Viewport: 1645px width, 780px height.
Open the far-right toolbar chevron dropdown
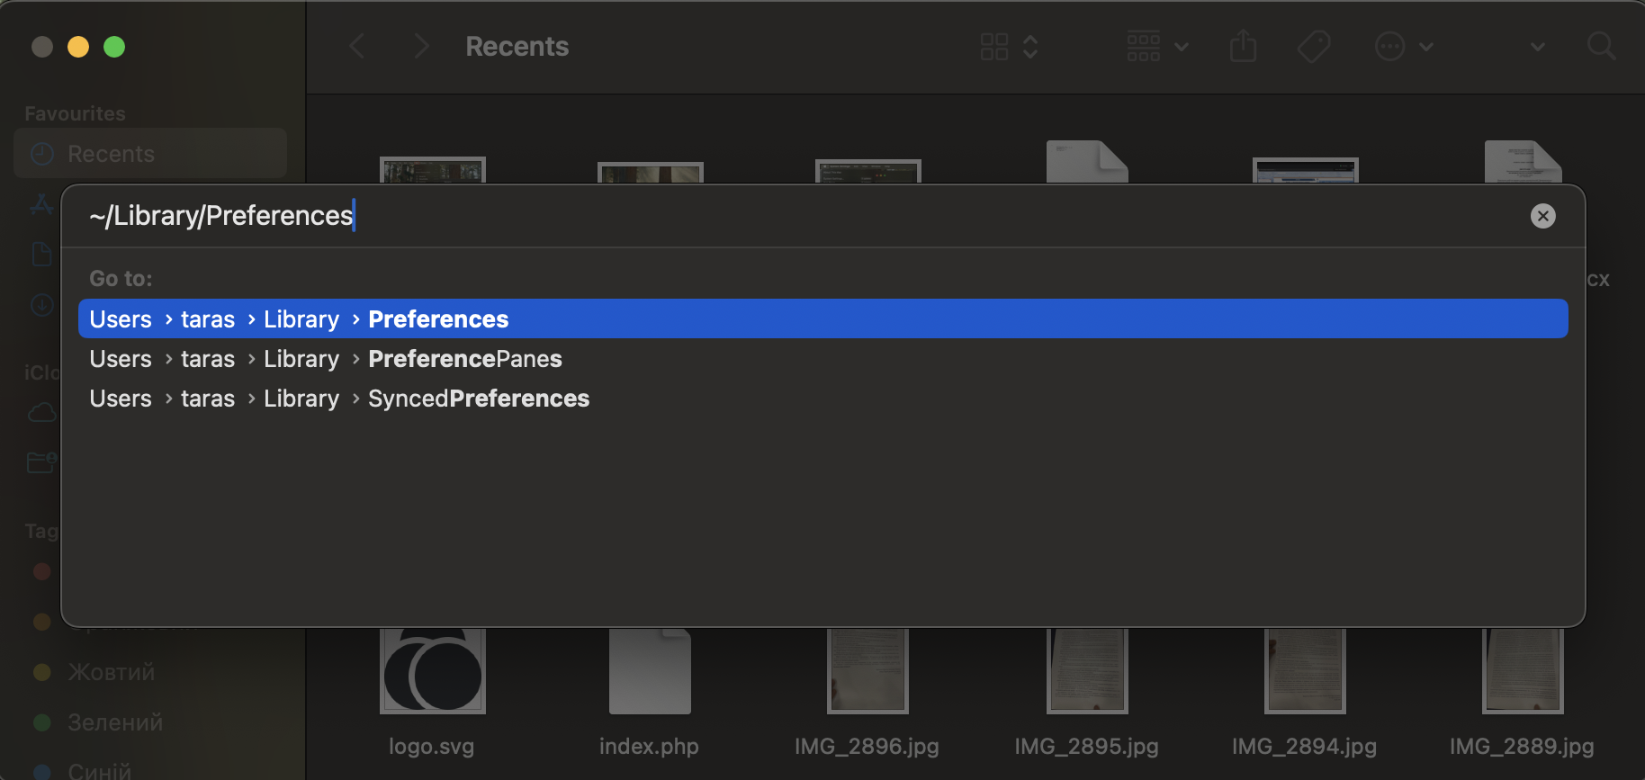(1537, 47)
